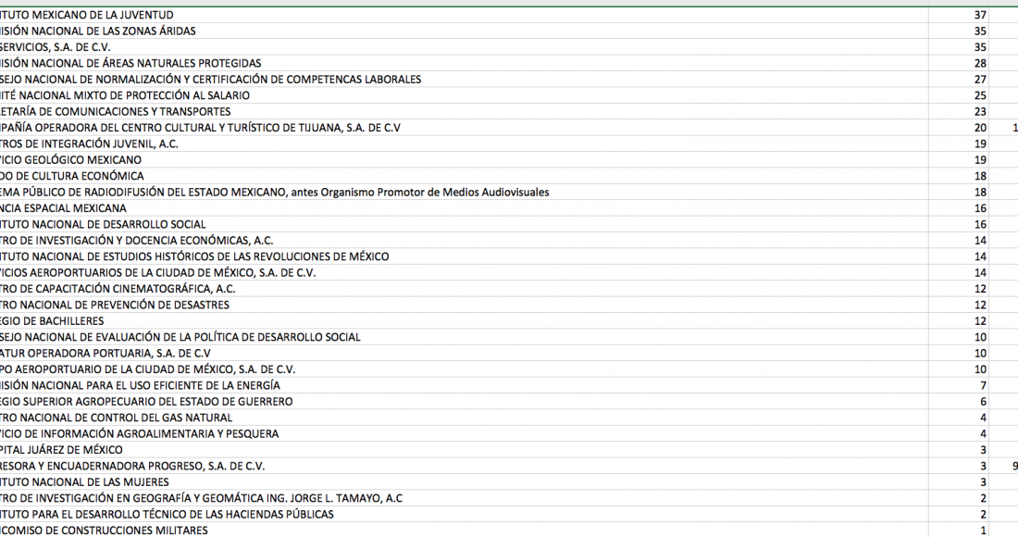The height and width of the screenshot is (537, 1018).
Task: Click the FIDEICOMISO DE CONSTRUCCIONES MILITARES cell
Action: pyautogui.click(x=104, y=530)
